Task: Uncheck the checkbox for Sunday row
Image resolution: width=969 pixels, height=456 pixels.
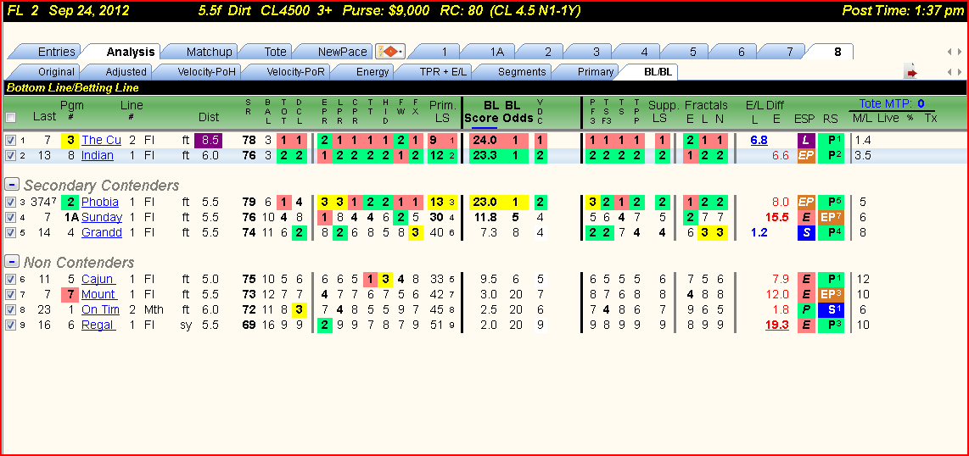Action: [x=10, y=217]
